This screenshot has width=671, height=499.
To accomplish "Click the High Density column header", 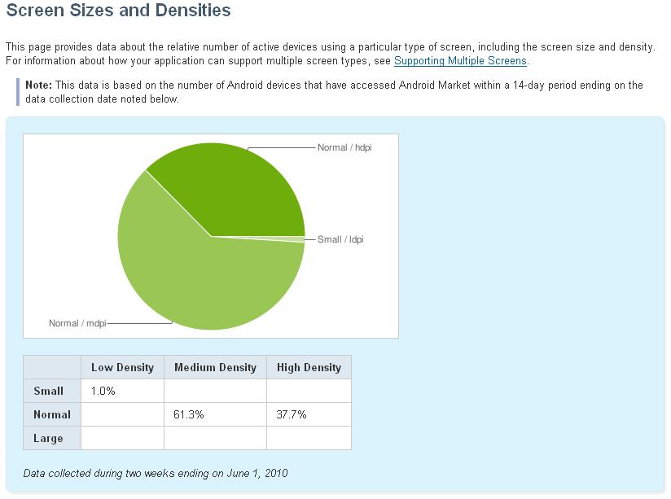I will coord(309,367).
